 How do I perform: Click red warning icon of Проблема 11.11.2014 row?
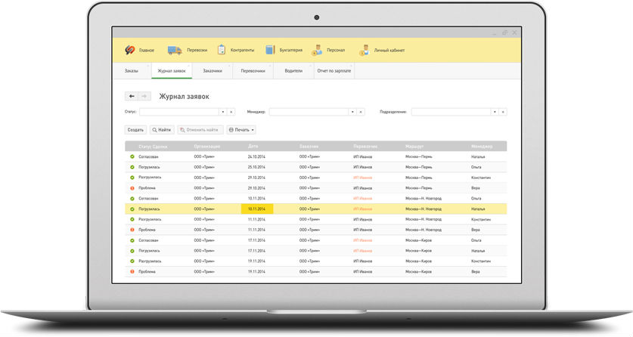pos(132,230)
